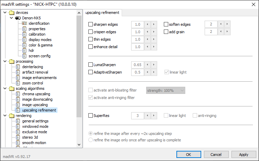Click the processing folder icon
The height and width of the screenshot is (161, 259).
pyautogui.click(x=12, y=61)
